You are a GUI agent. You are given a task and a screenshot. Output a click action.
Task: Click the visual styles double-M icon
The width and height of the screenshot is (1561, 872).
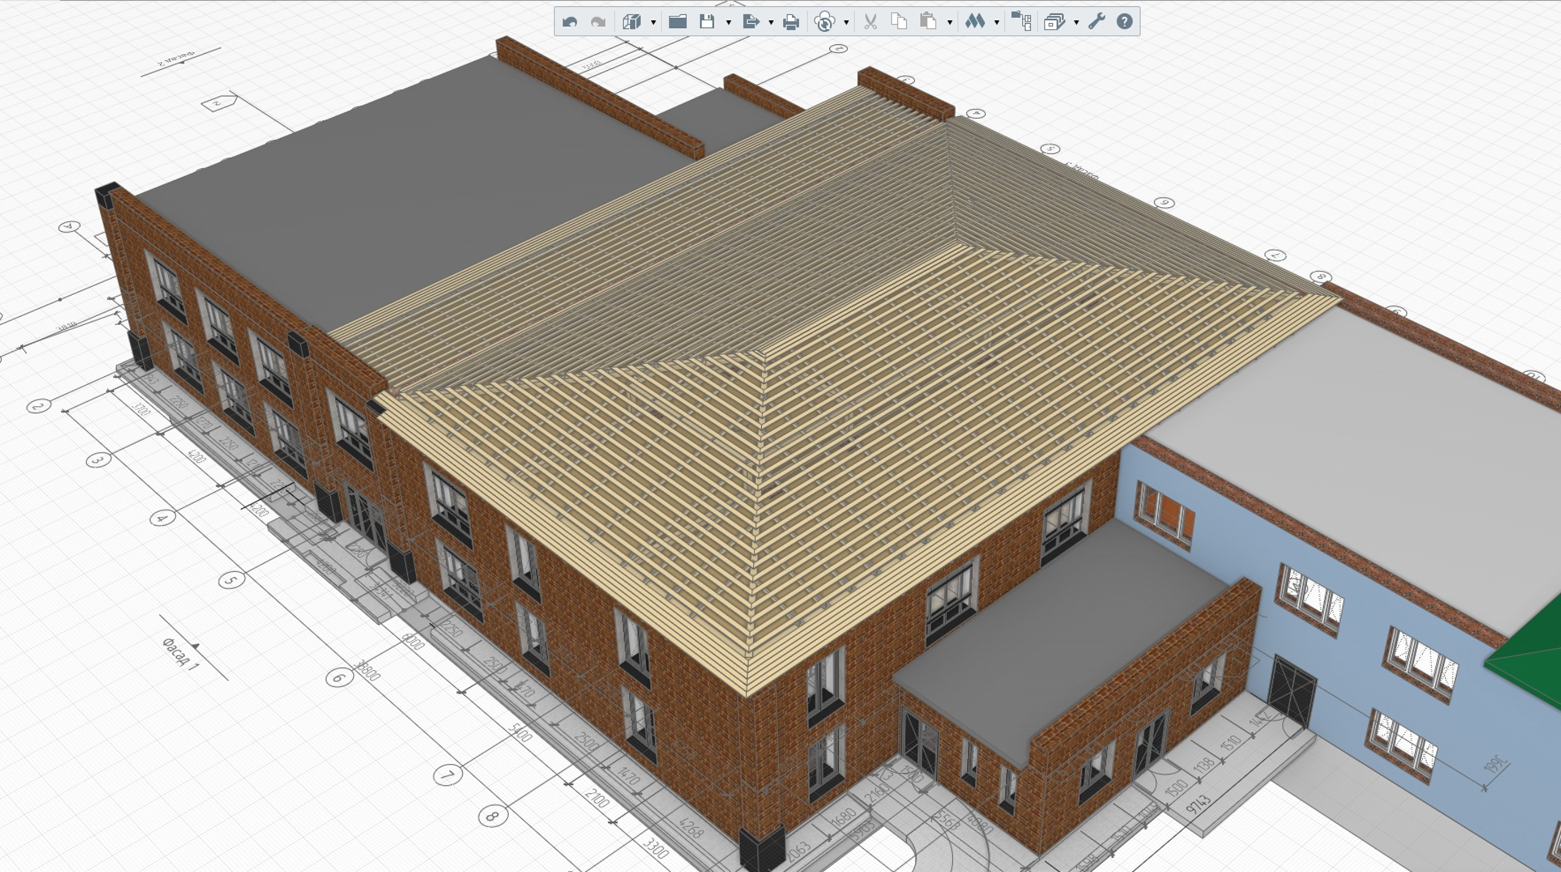[975, 23]
